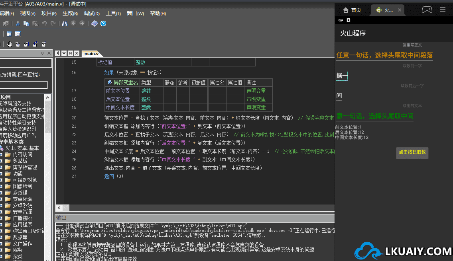
Task: Click the book library toolbar icon
Action: point(95,23)
